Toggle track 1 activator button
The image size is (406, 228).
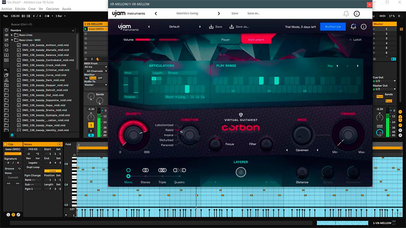(91, 125)
